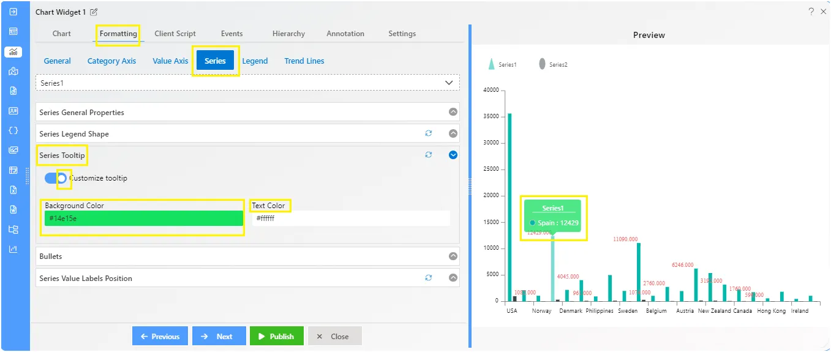Open the hierarchy tree sidebar icon
The width and height of the screenshot is (831, 352).
coord(13,230)
